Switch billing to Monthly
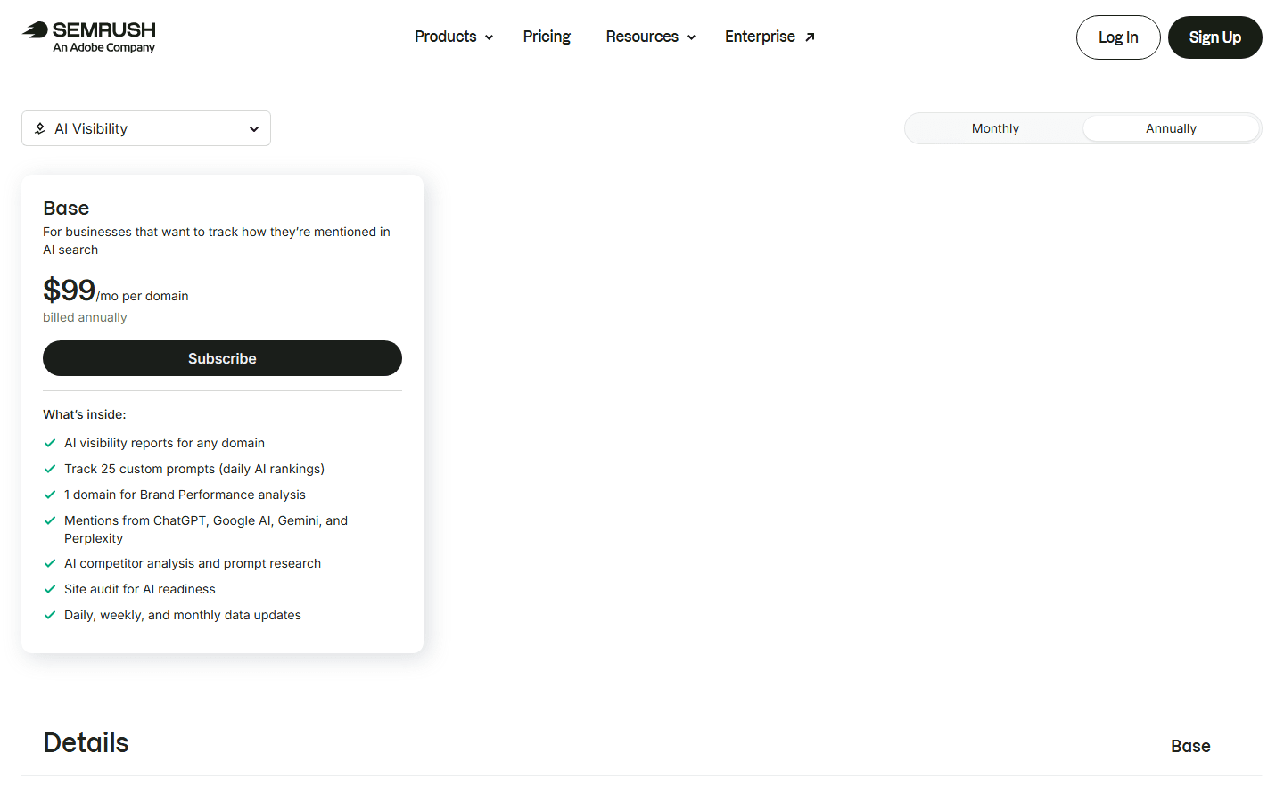Viewport: 1284px width, 802px height. click(995, 128)
